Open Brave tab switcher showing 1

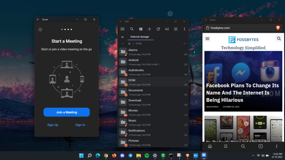tap(261, 146)
